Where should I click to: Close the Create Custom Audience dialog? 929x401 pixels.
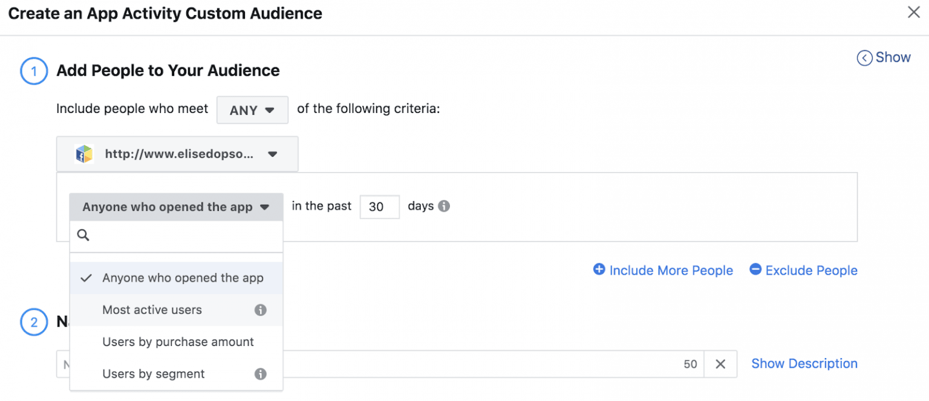pos(913,13)
